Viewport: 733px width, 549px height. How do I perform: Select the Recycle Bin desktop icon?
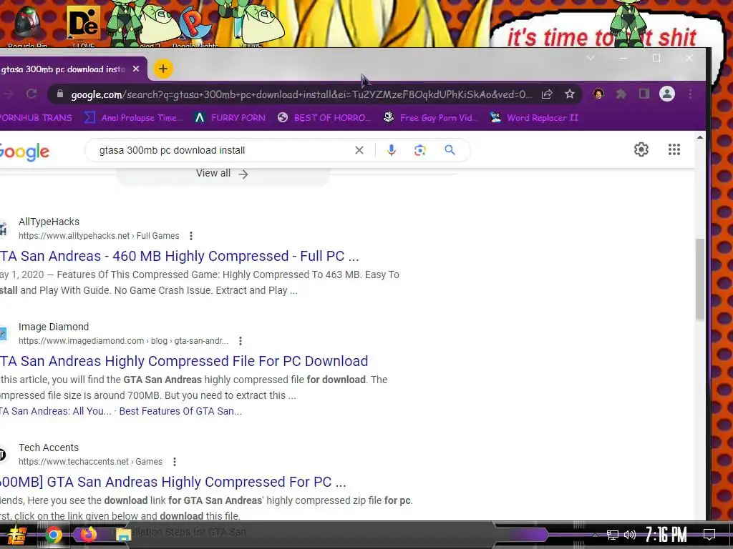[27, 26]
